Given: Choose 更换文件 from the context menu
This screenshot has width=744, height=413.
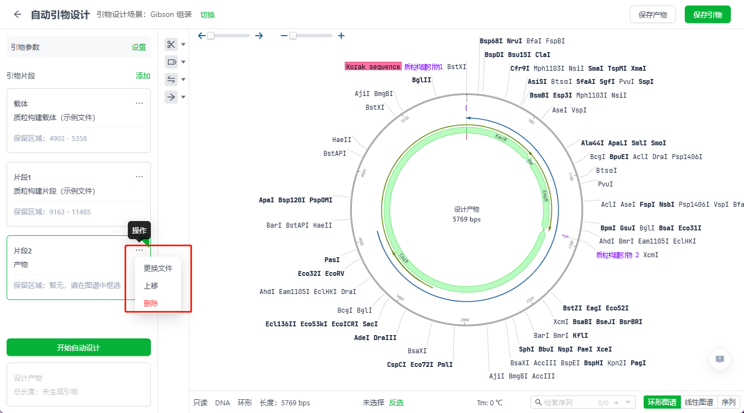Looking at the screenshot, I should point(158,268).
